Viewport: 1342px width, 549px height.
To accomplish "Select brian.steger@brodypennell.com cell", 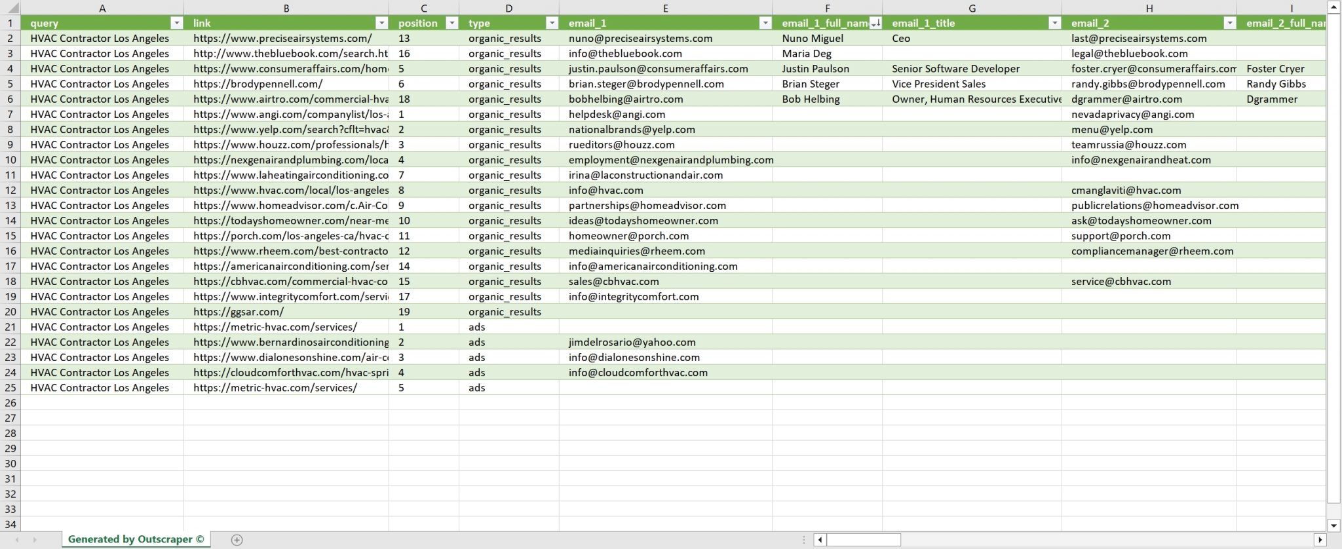I will click(666, 84).
